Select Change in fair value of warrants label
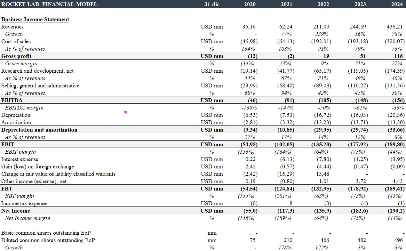Screen dimensions: 406x251 click(59, 174)
